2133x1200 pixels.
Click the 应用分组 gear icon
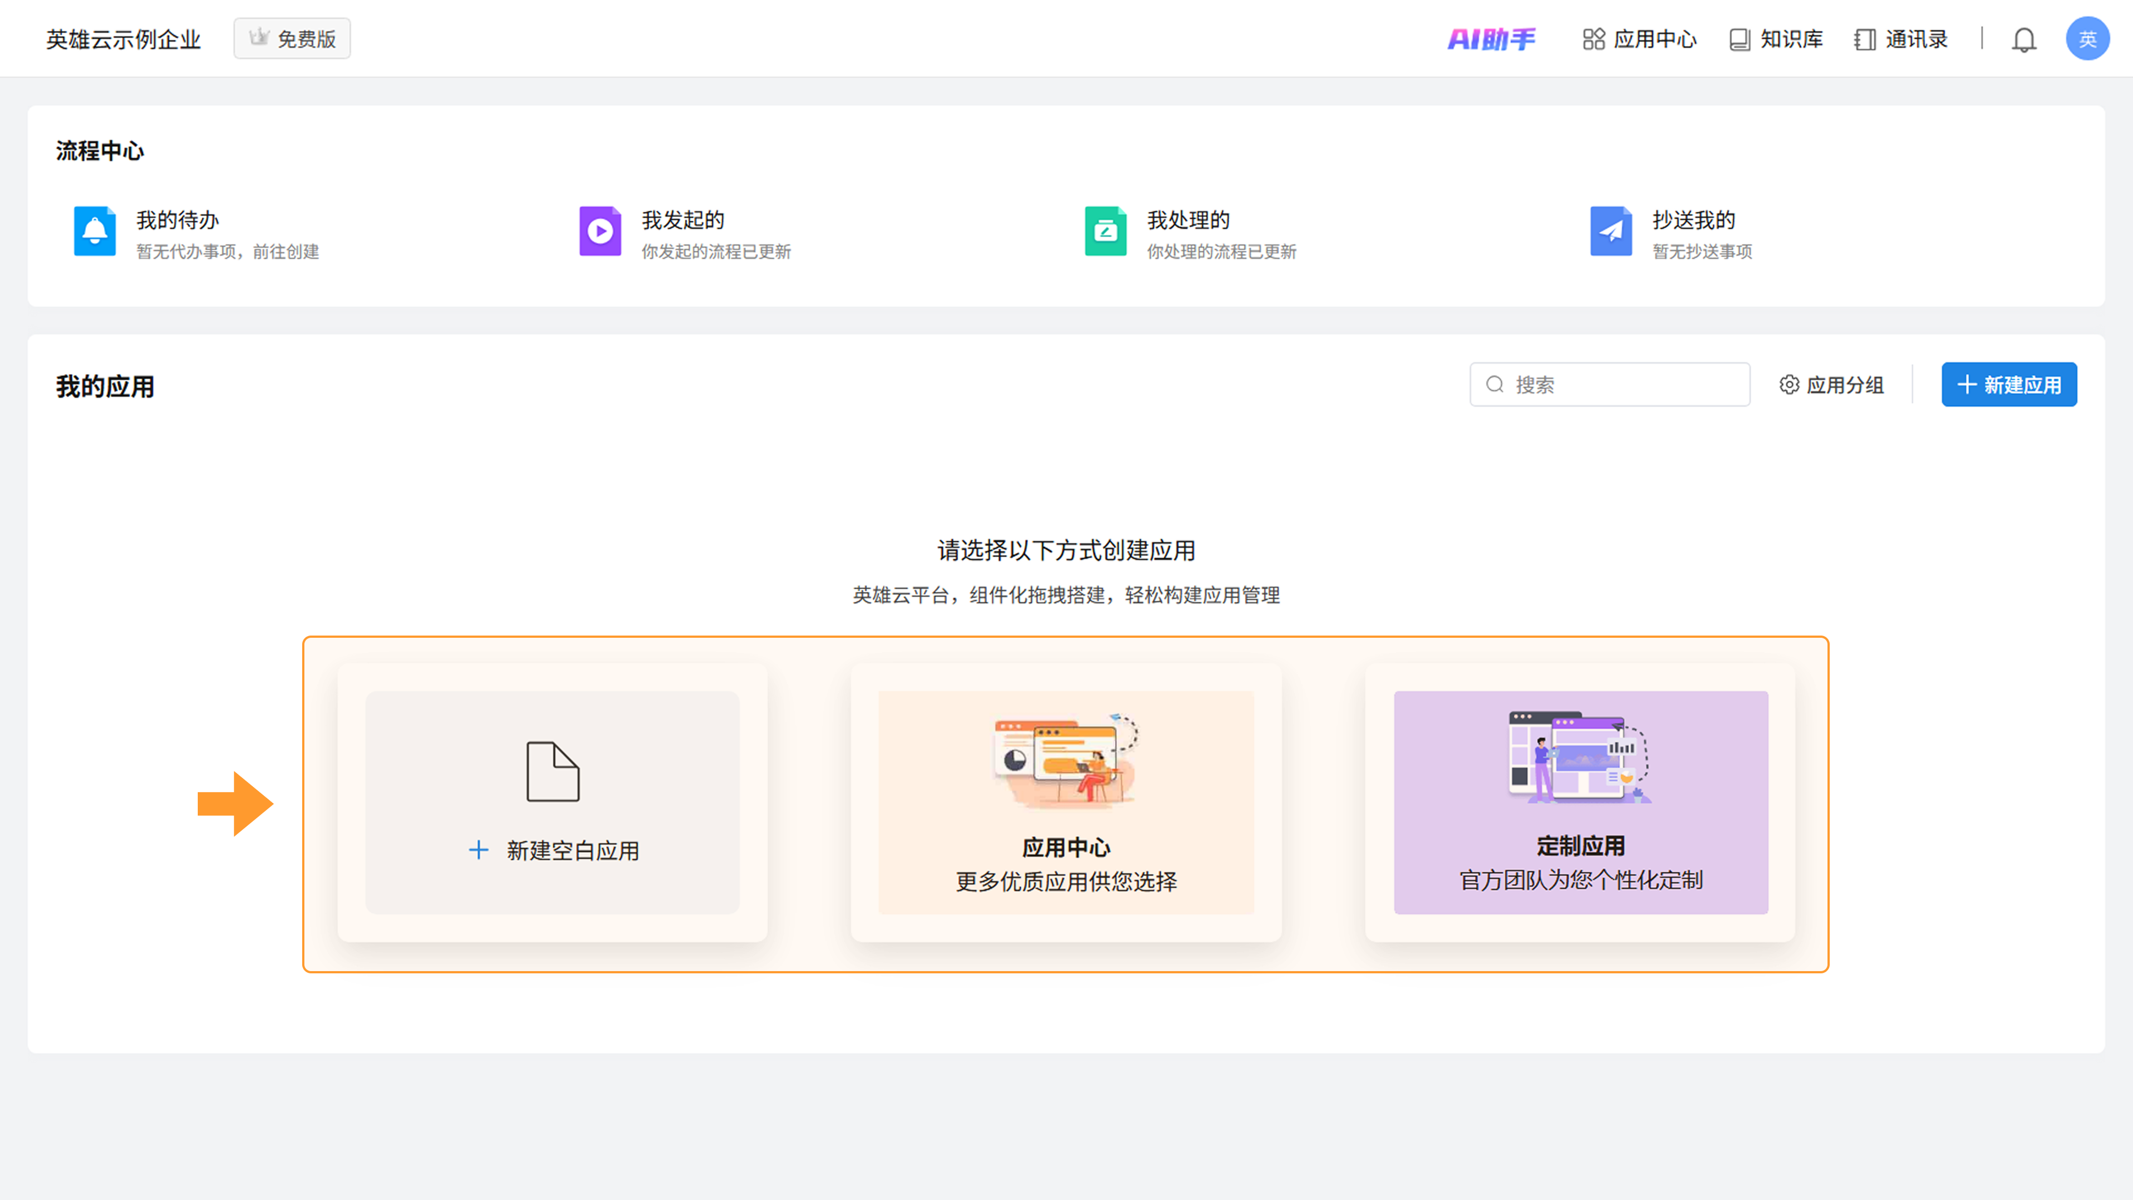tap(1789, 385)
